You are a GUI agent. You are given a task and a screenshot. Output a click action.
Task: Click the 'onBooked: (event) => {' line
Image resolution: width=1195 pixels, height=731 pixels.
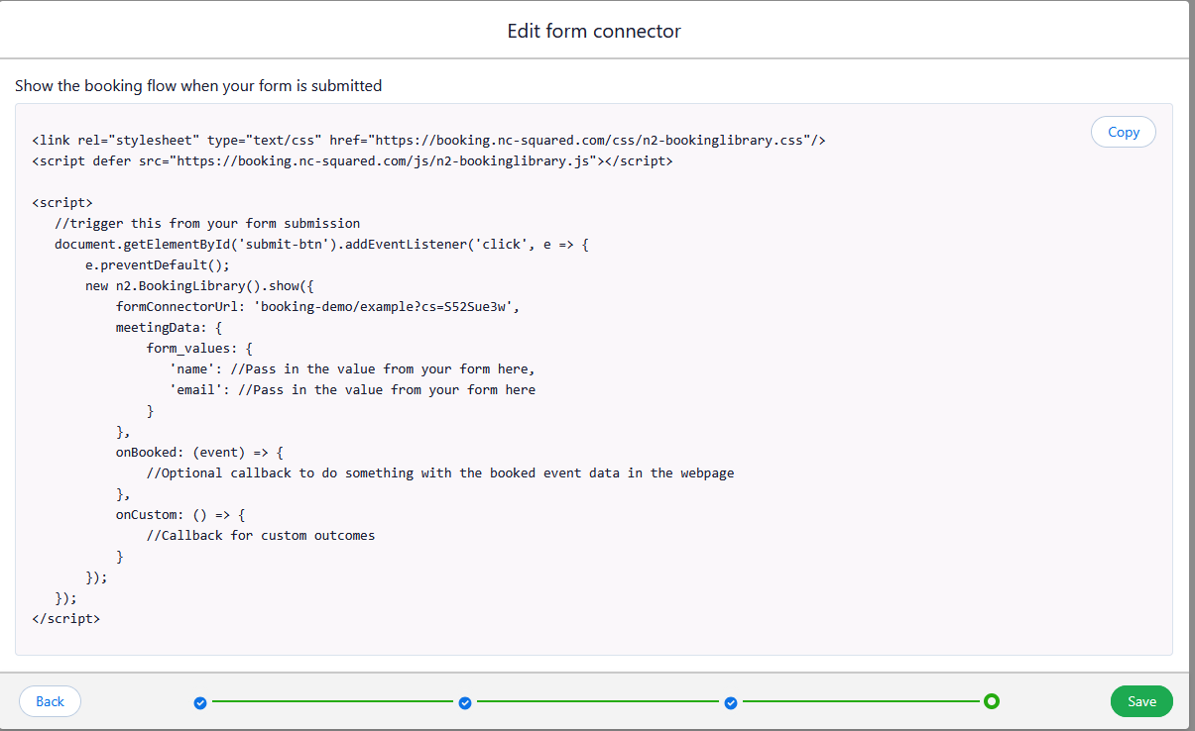[x=199, y=452]
